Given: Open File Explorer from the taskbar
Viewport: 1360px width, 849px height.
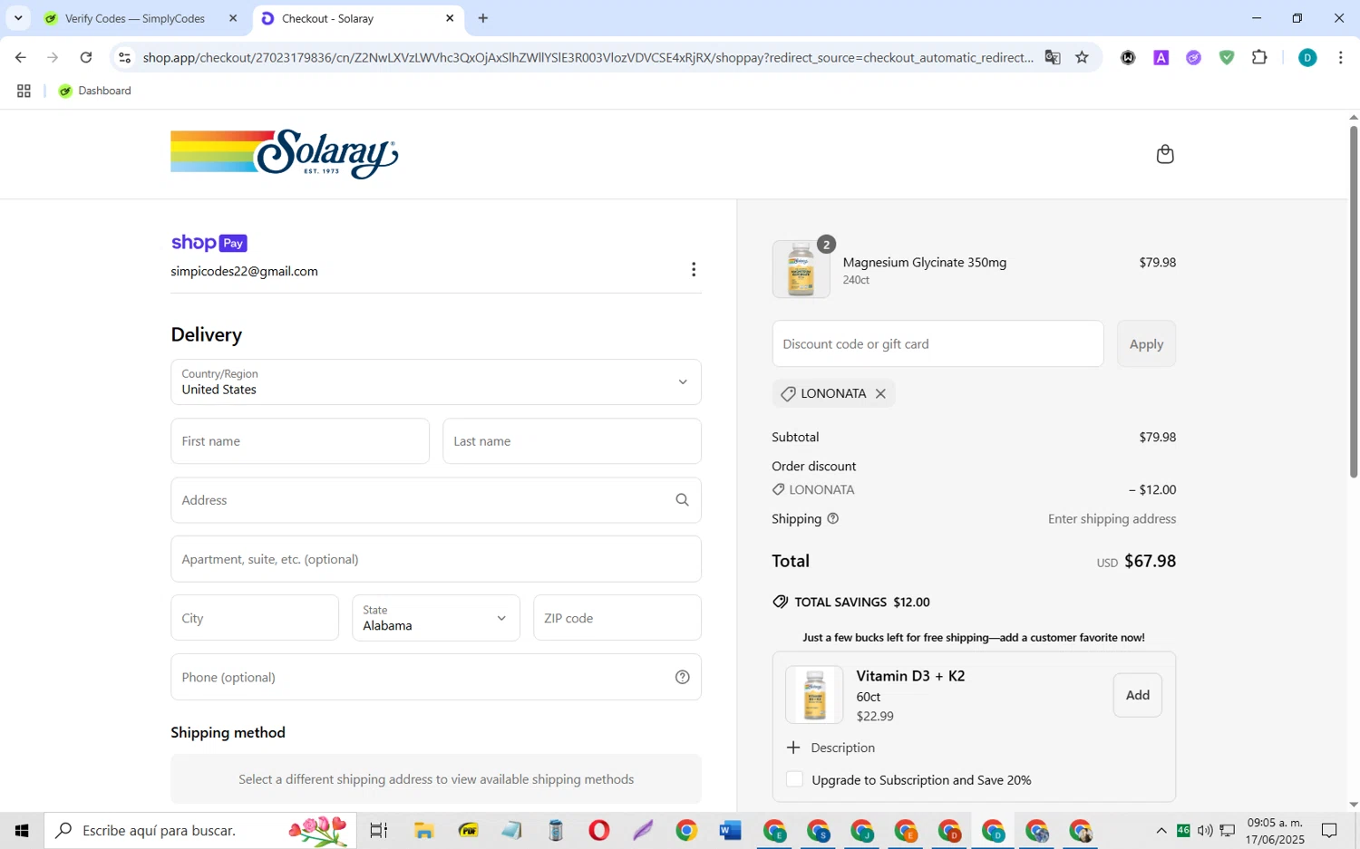Looking at the screenshot, I should click(423, 830).
